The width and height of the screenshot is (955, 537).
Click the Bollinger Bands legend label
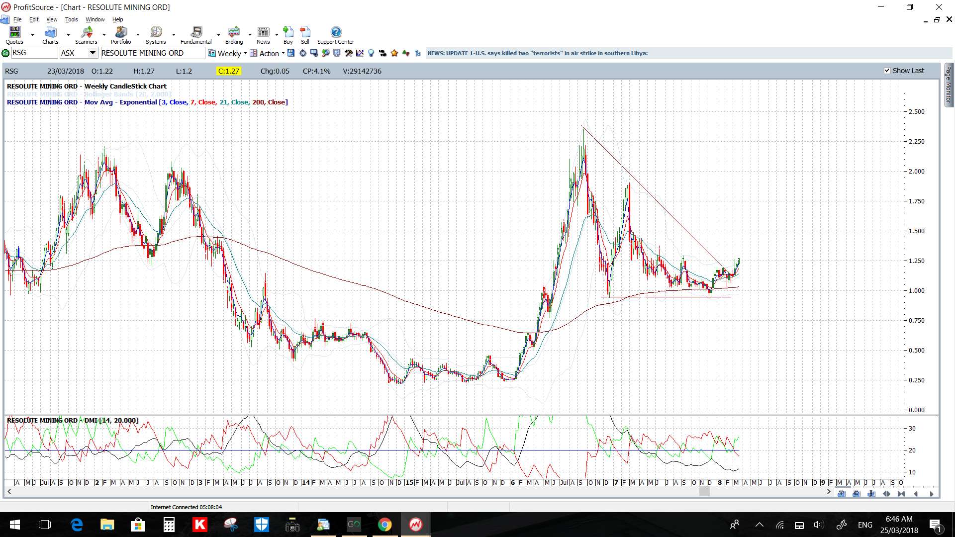click(x=90, y=94)
